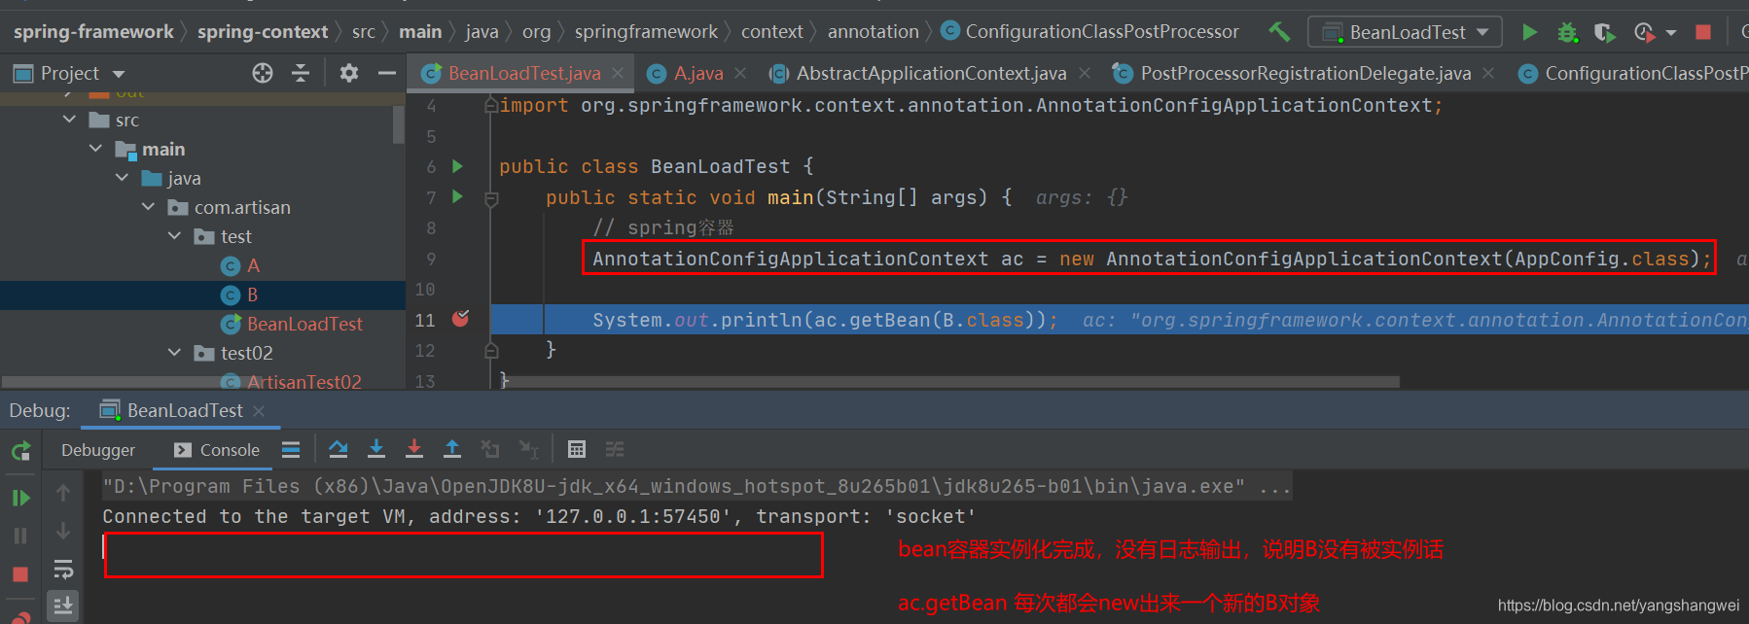Viewport: 1749px width, 624px height.
Task: Collapse the src folder in Project tree
Action: (x=69, y=120)
